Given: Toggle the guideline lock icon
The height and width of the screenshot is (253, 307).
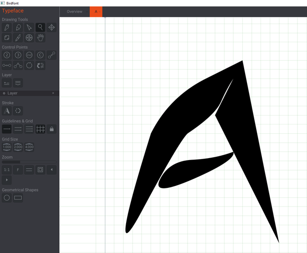Looking at the screenshot, I should (52, 129).
